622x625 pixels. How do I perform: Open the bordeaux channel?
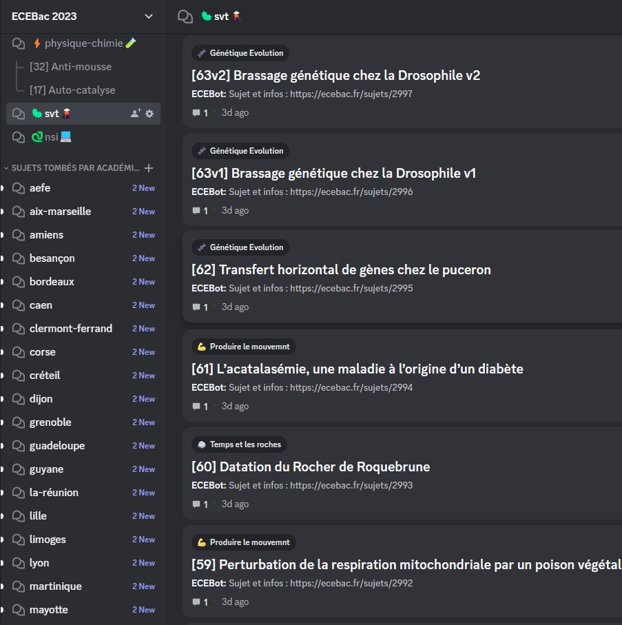coord(83,282)
